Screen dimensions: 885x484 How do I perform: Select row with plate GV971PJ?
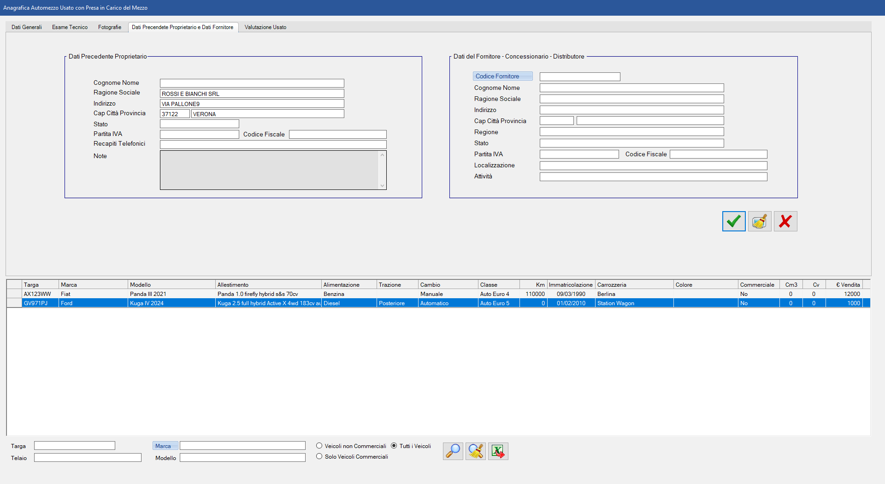(x=438, y=303)
